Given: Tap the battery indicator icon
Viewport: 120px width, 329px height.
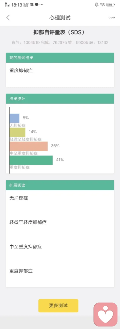Looking at the screenshot, I should click(110, 4).
